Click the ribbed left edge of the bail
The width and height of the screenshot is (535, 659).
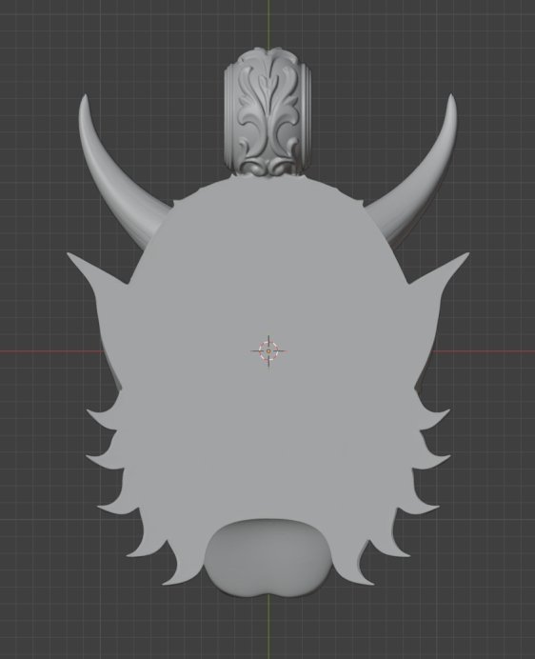click(229, 113)
